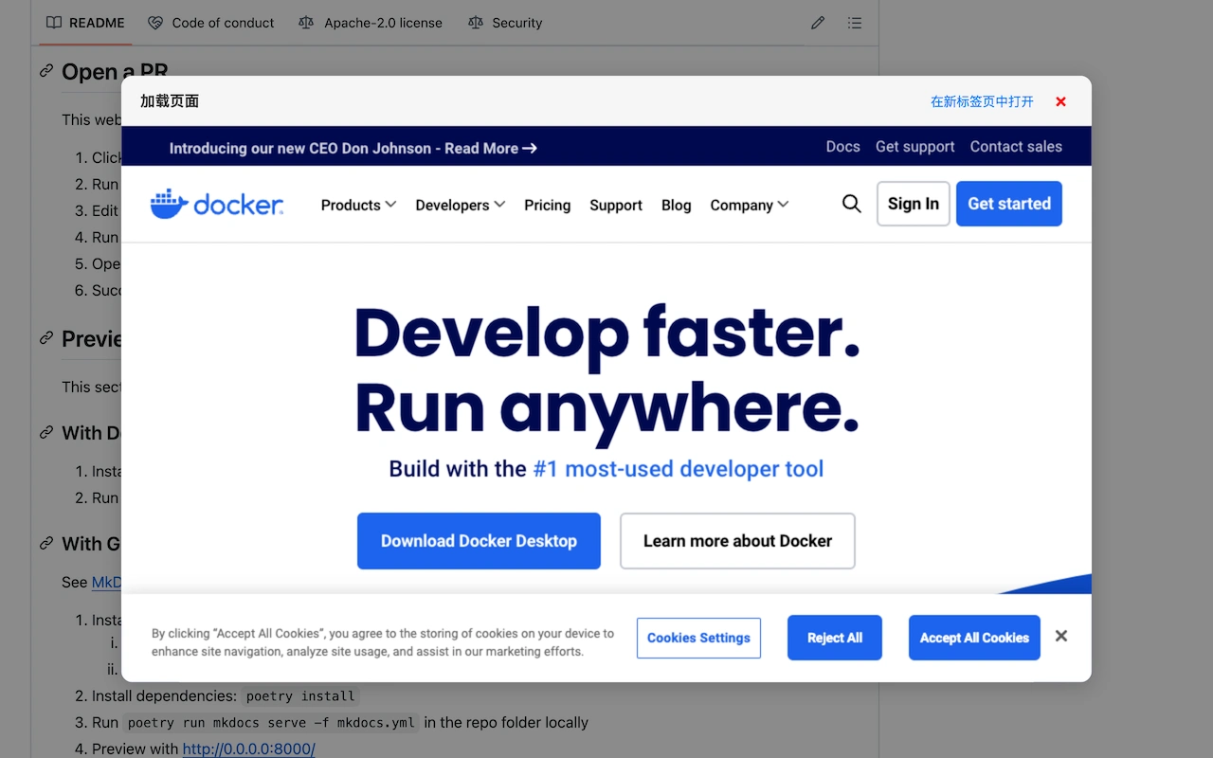
Task: Open the http://0.0.0.0:8000/ link
Action: point(248,749)
